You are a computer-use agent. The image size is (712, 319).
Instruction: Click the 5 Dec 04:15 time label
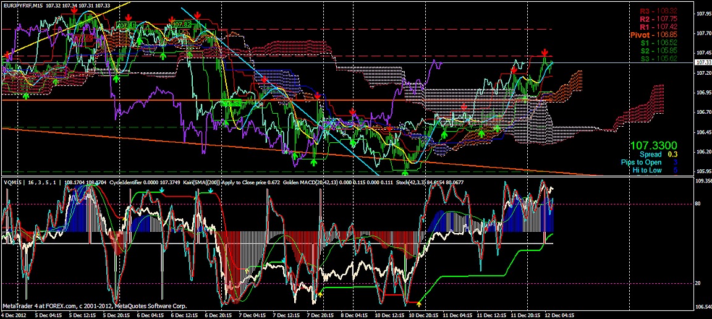49,315
